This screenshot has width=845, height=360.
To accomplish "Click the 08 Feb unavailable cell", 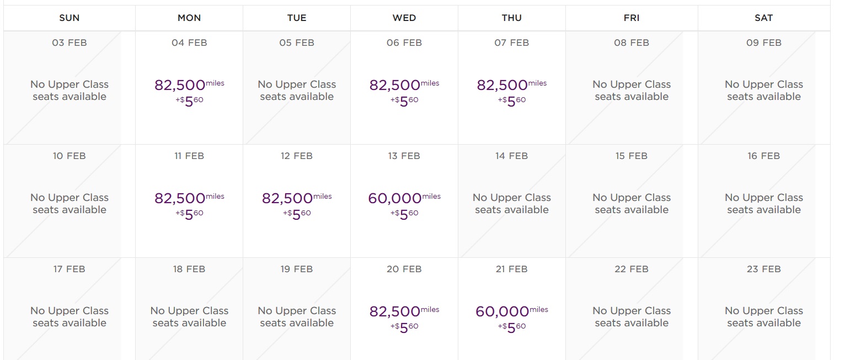I will (x=632, y=90).
